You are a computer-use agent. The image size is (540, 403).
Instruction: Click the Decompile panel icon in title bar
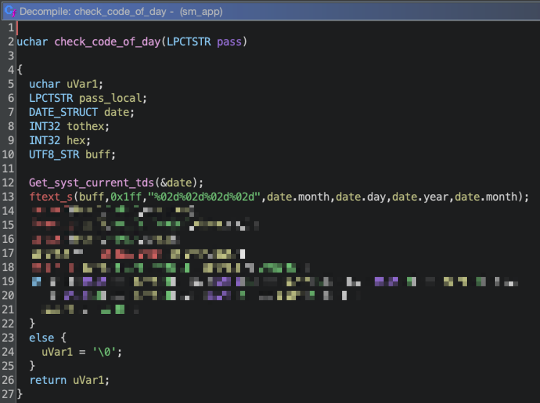click(10, 11)
